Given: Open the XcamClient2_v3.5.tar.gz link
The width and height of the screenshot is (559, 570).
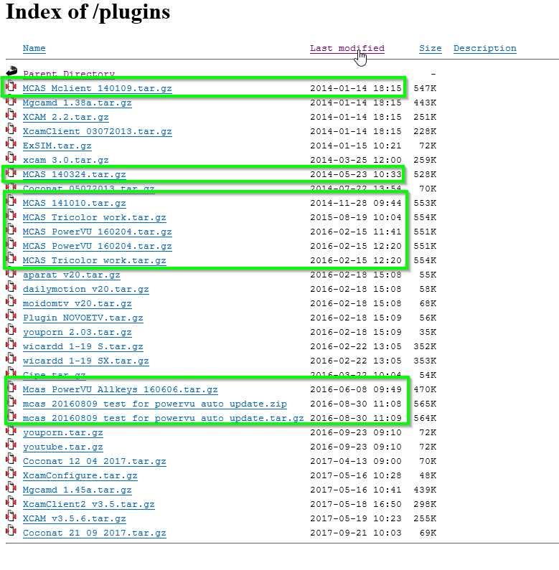Looking at the screenshot, I should point(88,504).
